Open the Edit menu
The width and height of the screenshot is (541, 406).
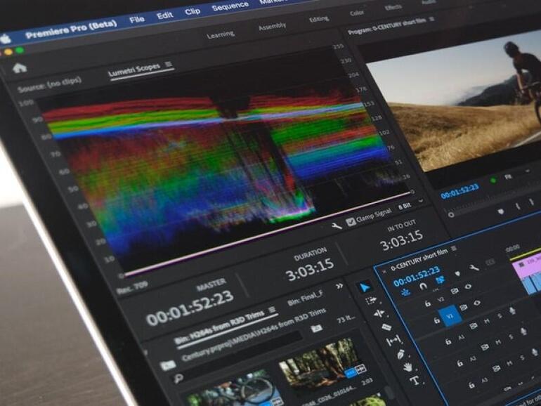pyautogui.click(x=164, y=15)
